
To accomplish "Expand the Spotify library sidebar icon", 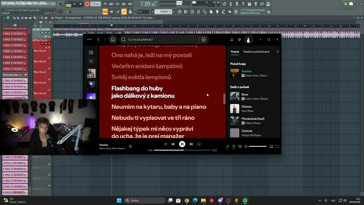I will pos(91,52).
